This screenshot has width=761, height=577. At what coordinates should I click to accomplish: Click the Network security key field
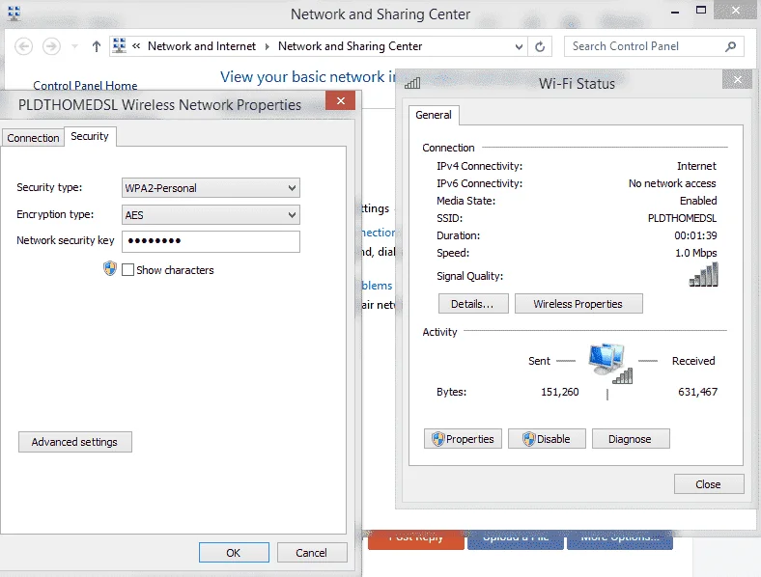(x=211, y=241)
